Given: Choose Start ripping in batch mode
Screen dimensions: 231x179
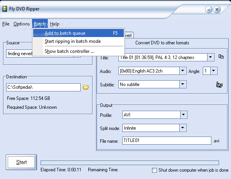Looking at the screenshot, I should coord(78,41).
